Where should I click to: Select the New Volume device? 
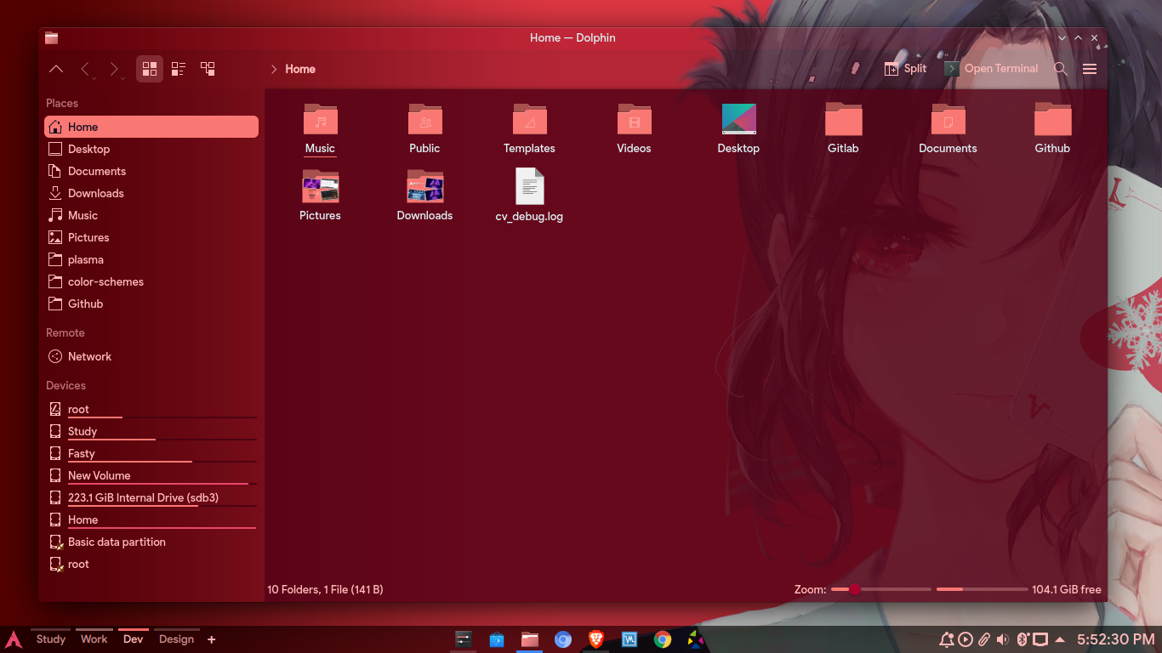tap(151, 475)
